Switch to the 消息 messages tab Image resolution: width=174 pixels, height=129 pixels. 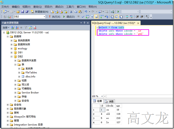[109, 101]
